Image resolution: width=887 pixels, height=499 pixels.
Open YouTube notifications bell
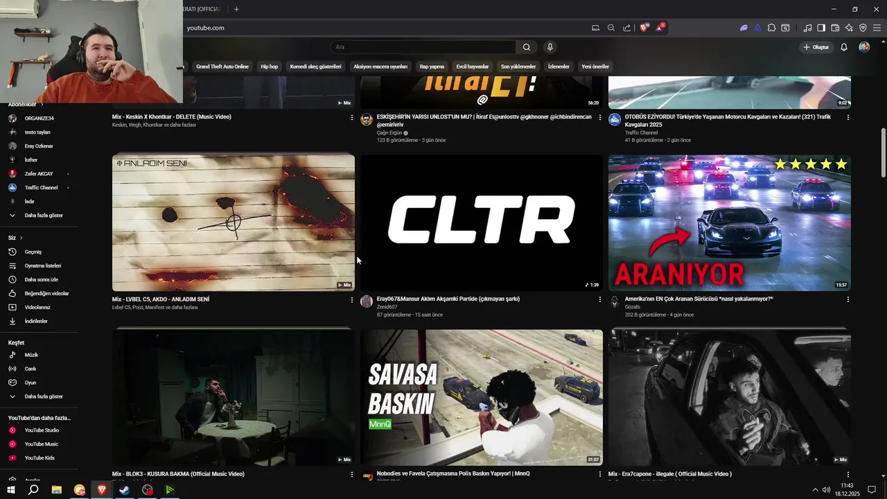[x=844, y=47]
